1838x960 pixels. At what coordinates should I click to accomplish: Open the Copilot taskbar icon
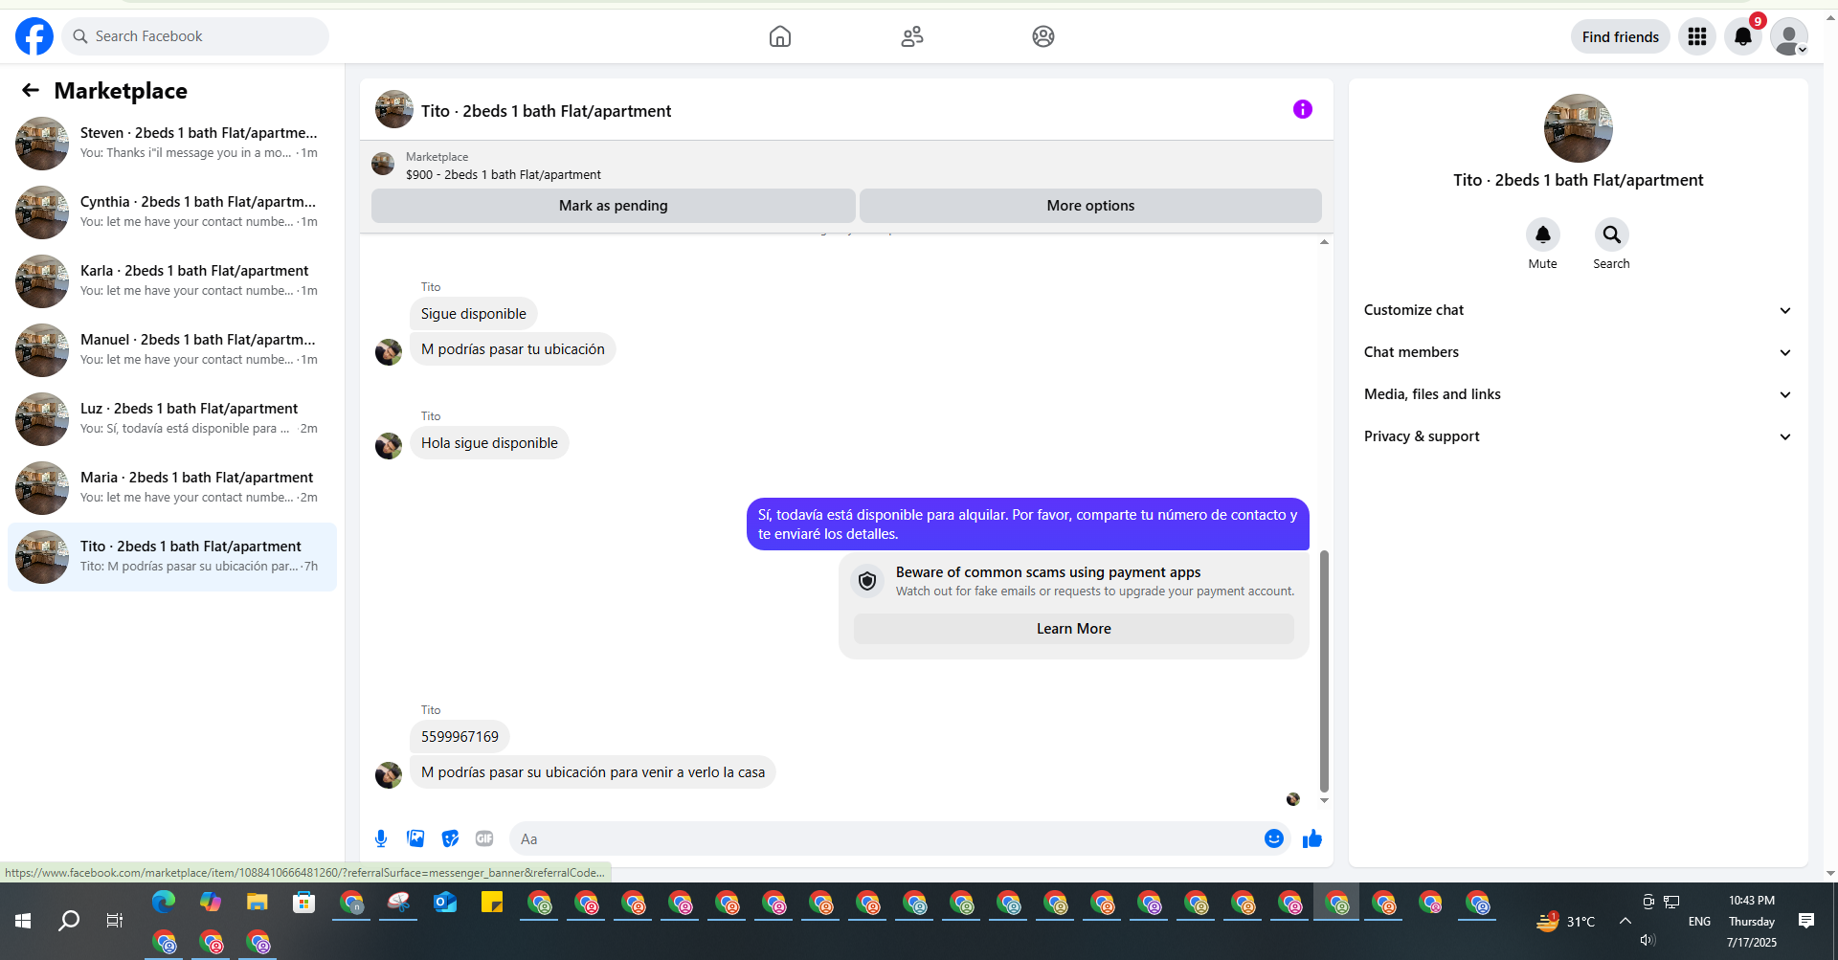pyautogui.click(x=211, y=902)
